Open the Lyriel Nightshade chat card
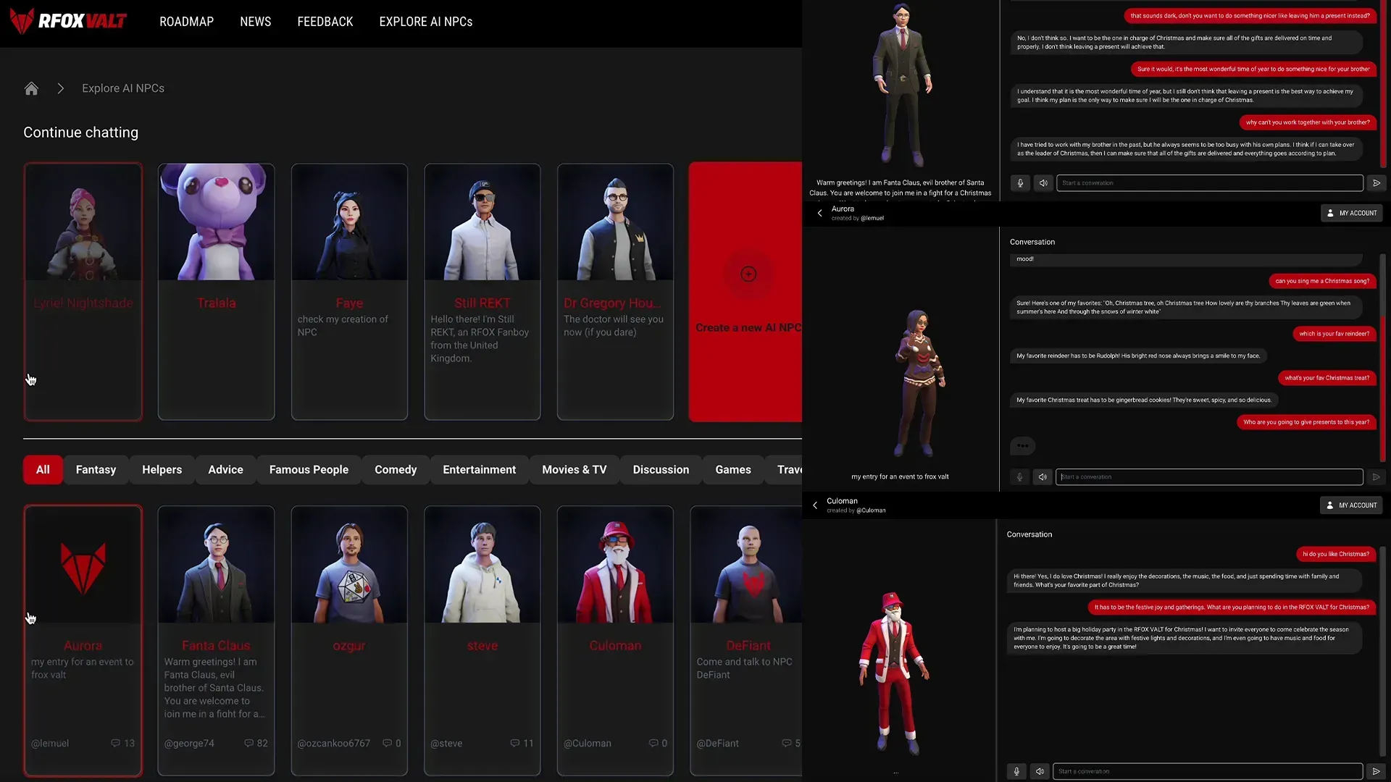 click(x=83, y=292)
